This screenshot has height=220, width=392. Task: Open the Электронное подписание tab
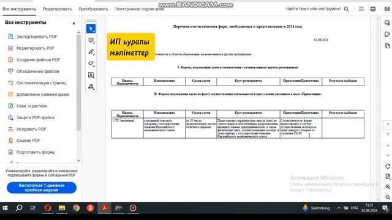[x=140, y=9]
